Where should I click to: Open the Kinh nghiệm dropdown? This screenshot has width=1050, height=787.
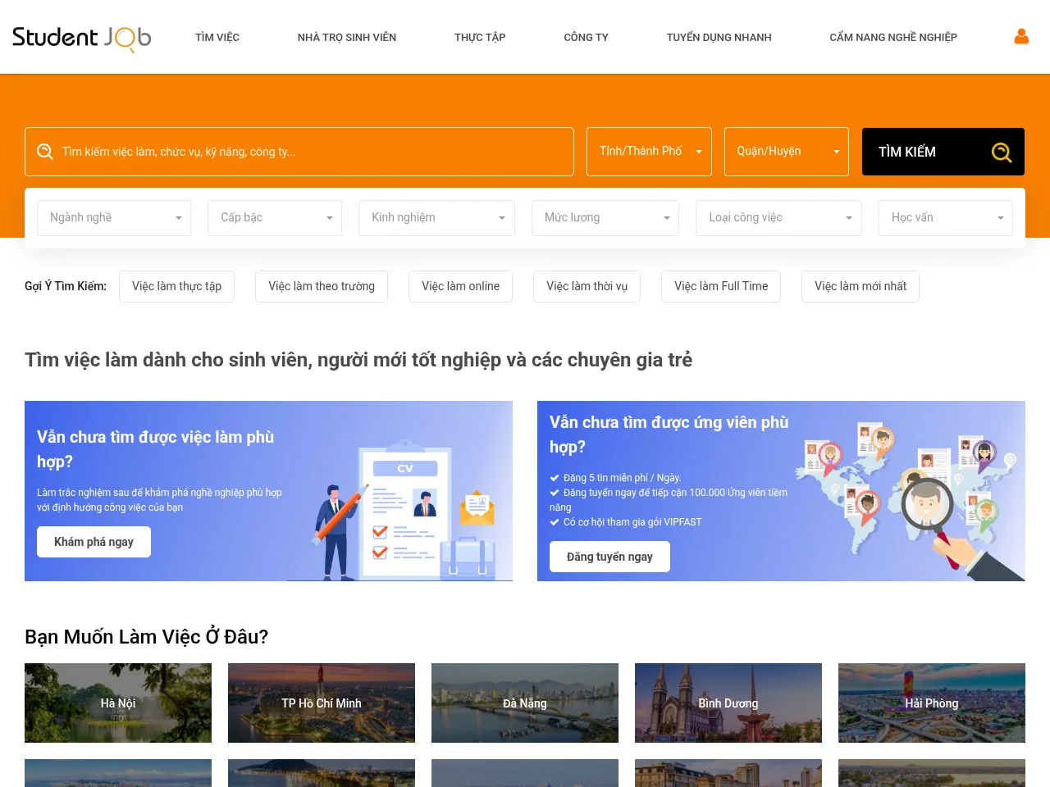click(x=436, y=218)
